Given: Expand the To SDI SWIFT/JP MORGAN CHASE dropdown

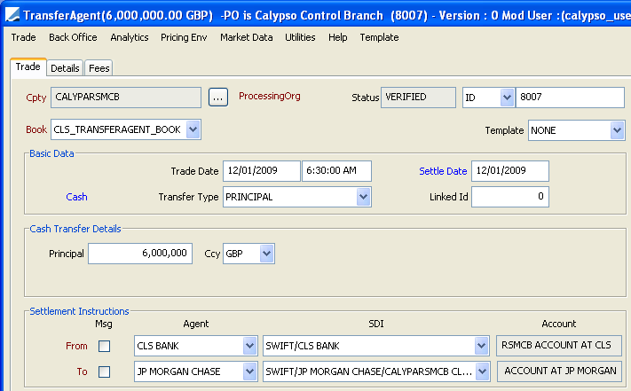Looking at the screenshot, I should [x=482, y=371].
